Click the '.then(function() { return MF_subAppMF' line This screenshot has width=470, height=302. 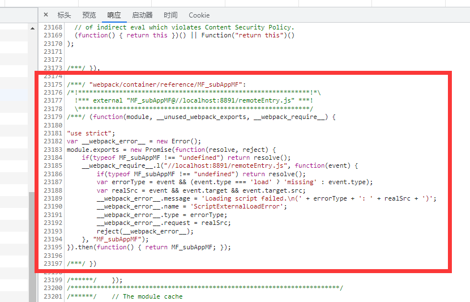coord(149,248)
